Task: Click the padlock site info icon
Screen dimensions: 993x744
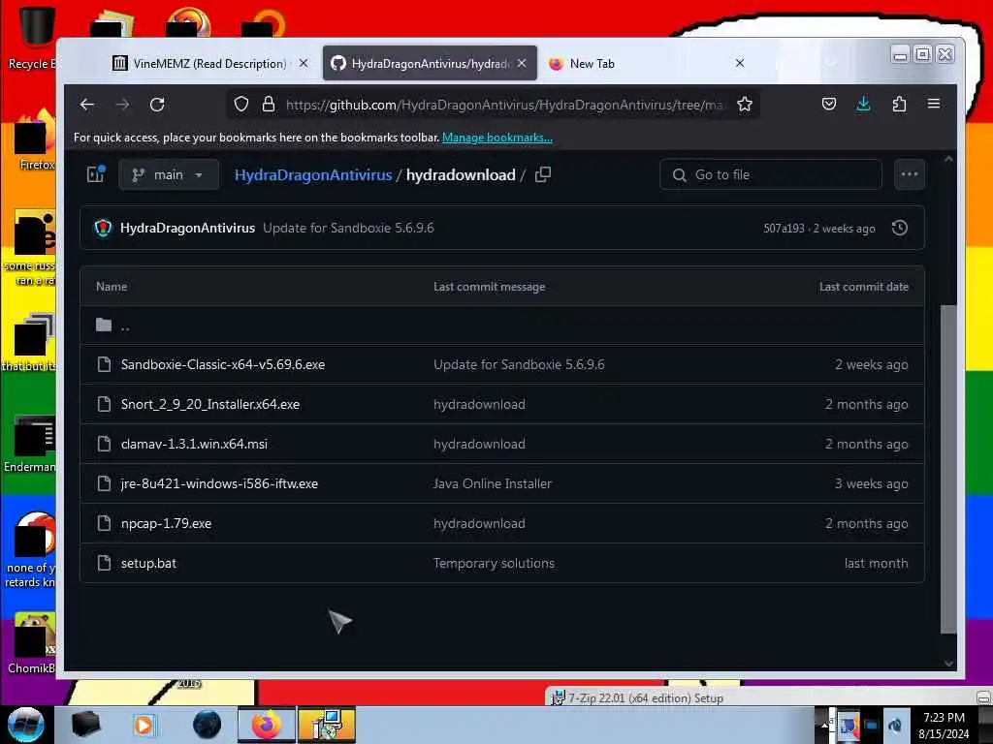Action: [x=269, y=105]
